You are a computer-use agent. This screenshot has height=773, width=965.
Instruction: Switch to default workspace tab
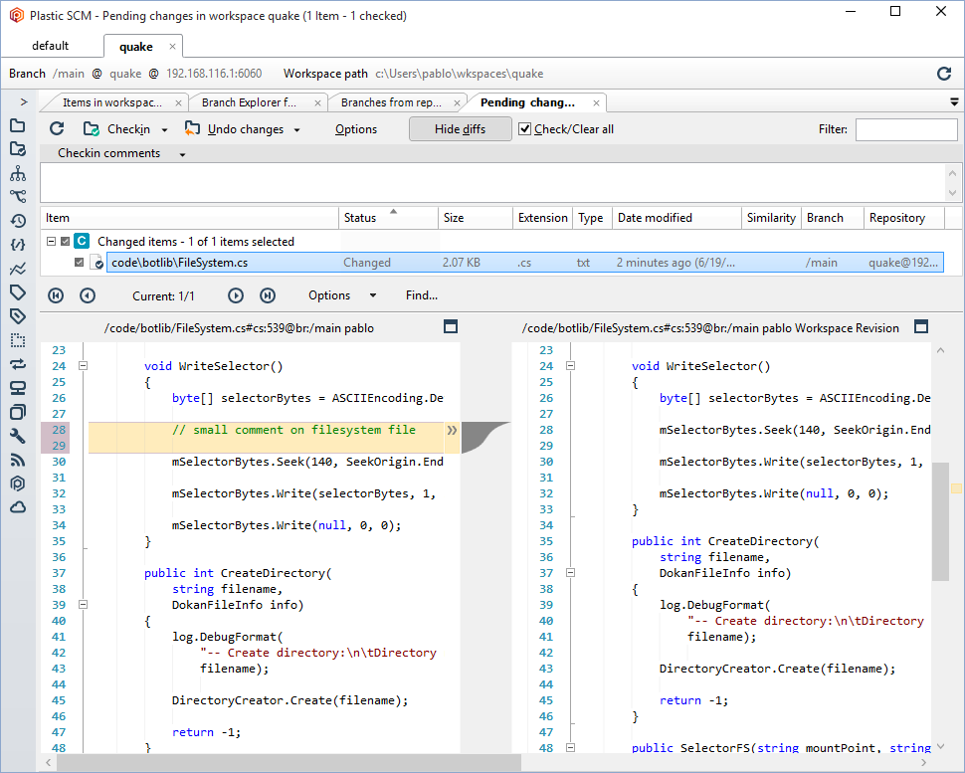click(51, 46)
